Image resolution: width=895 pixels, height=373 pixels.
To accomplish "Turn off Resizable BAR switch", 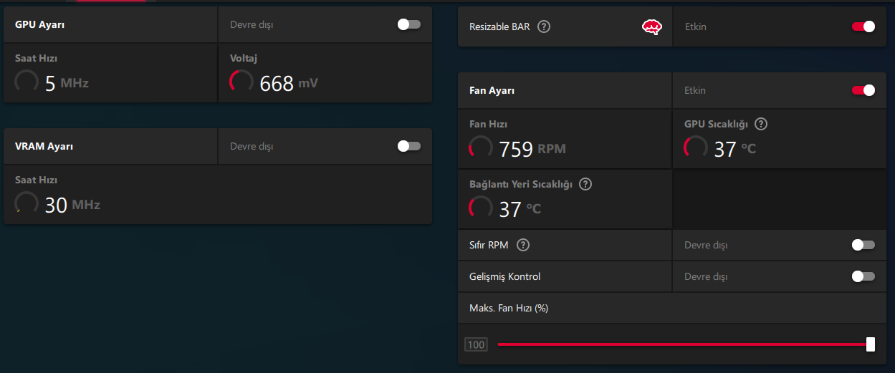I will 863,26.
